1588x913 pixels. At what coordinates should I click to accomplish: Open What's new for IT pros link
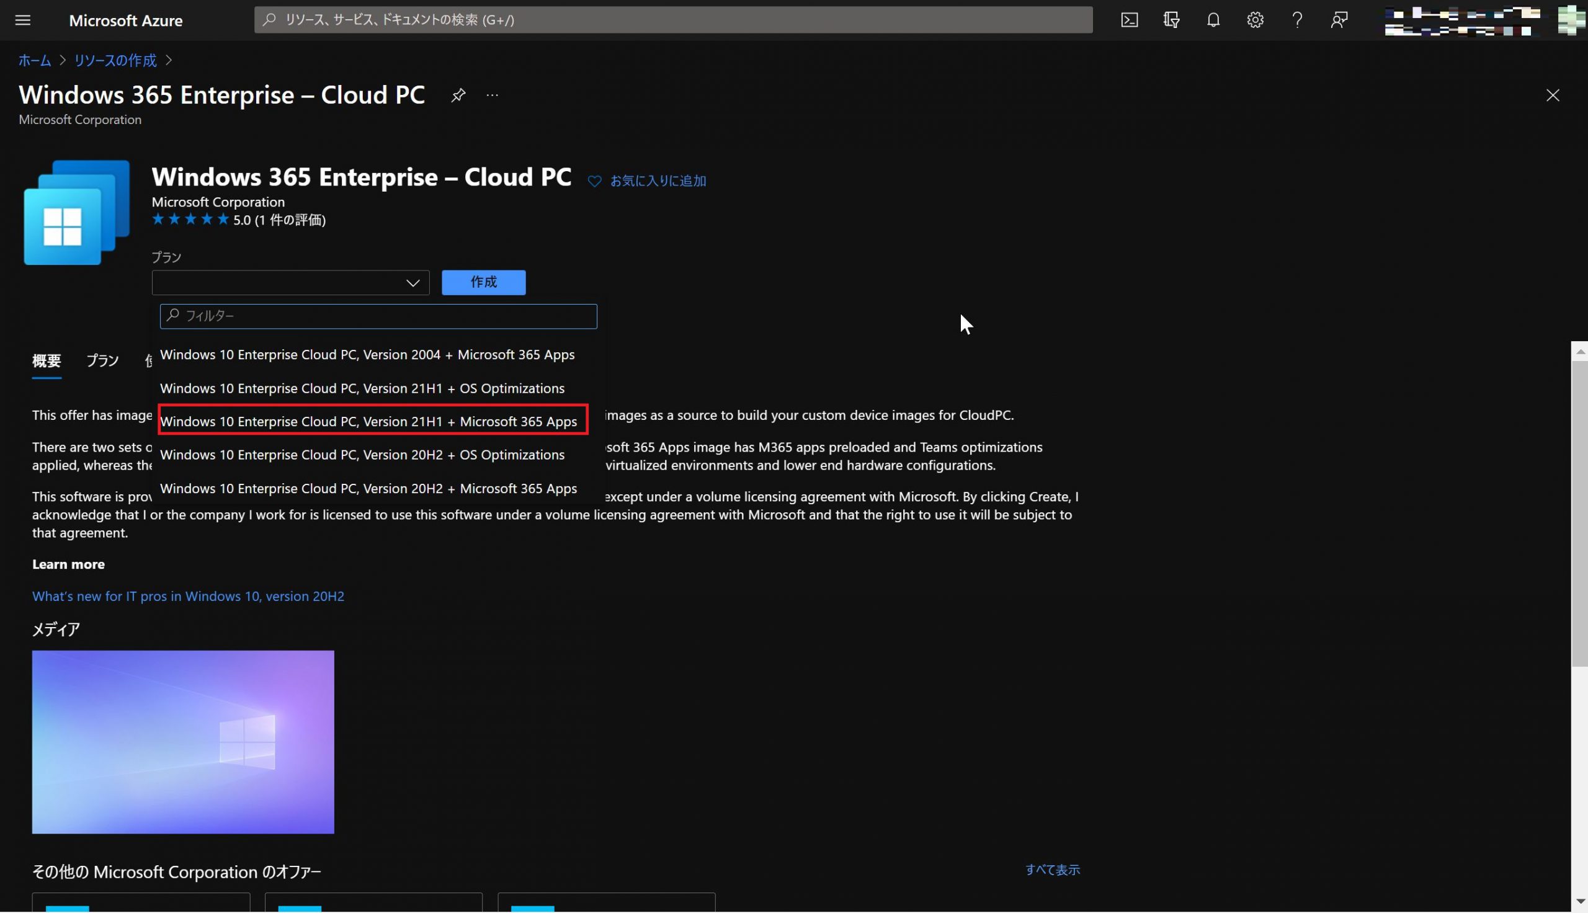[188, 596]
